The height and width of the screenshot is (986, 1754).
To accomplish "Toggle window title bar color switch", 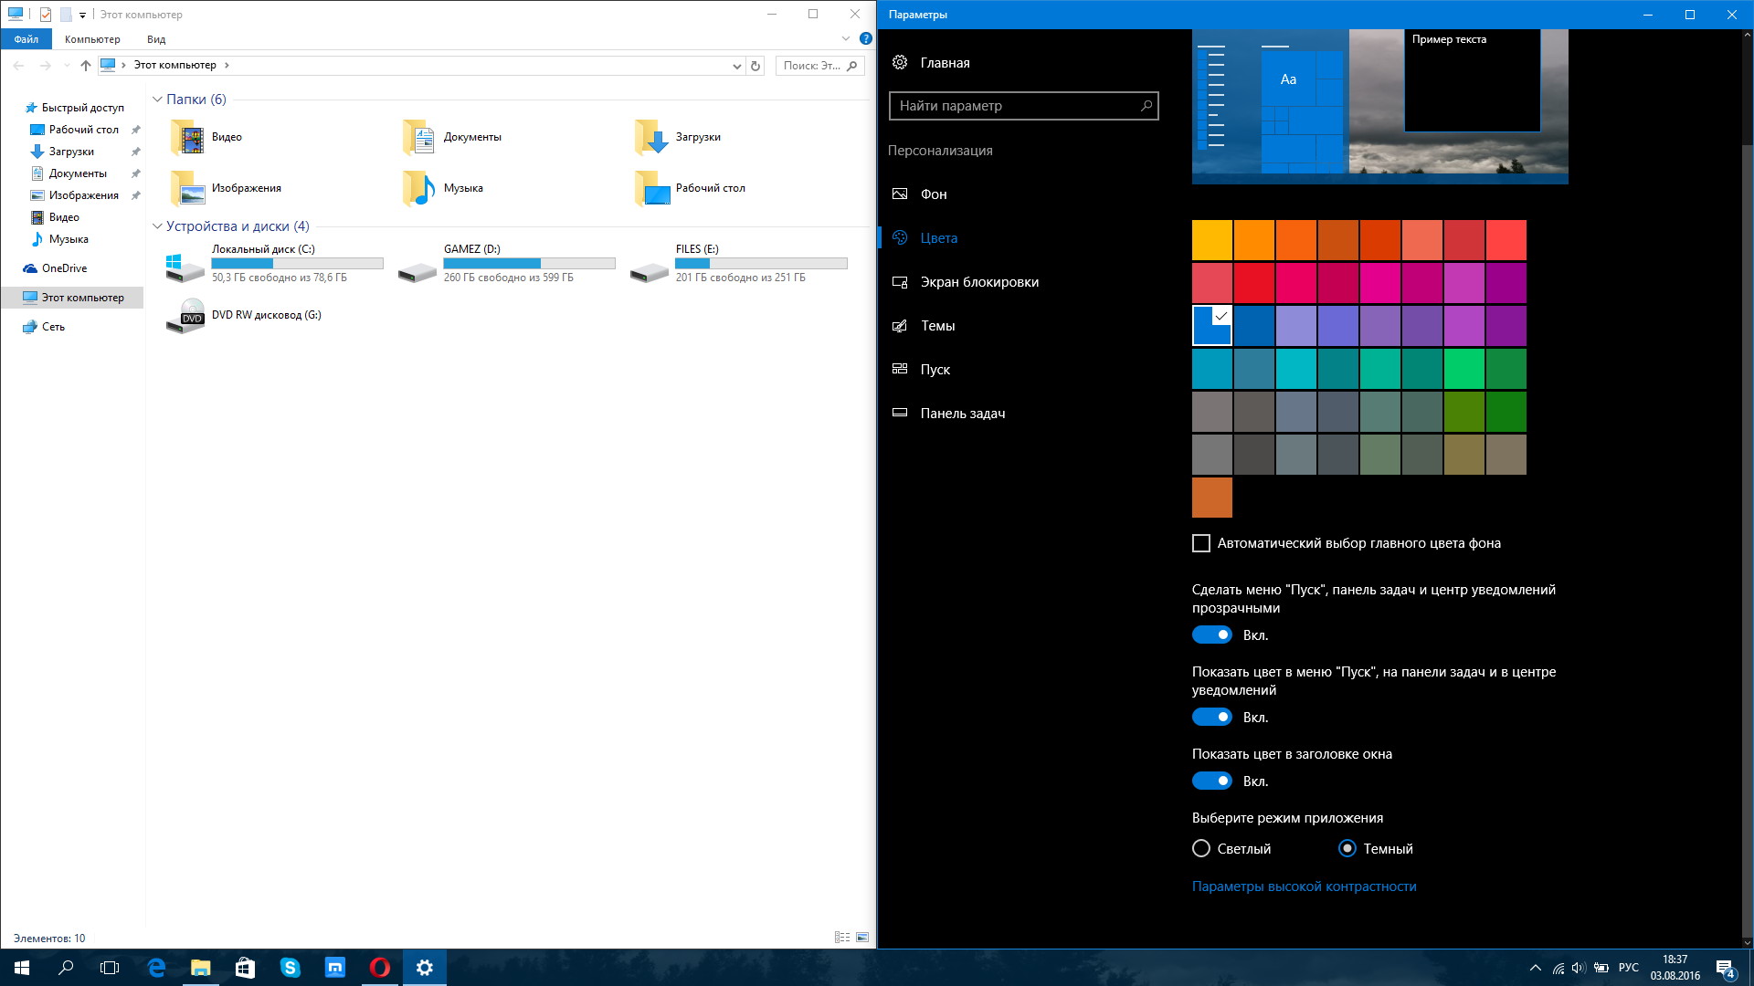I will tap(1212, 781).
